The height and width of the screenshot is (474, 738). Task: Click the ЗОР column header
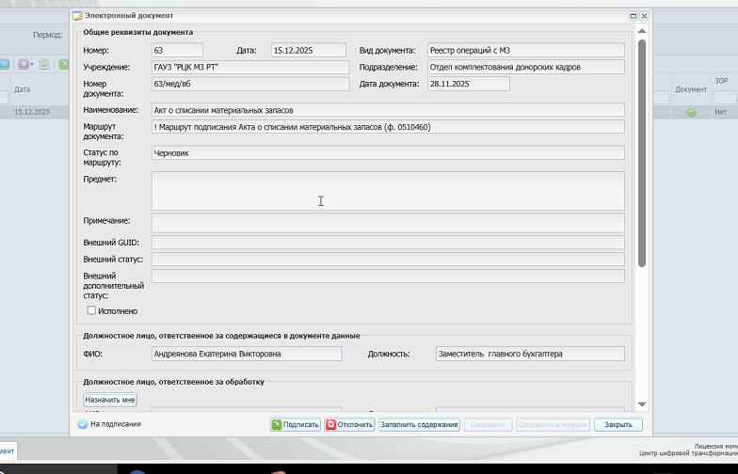pyautogui.click(x=721, y=81)
